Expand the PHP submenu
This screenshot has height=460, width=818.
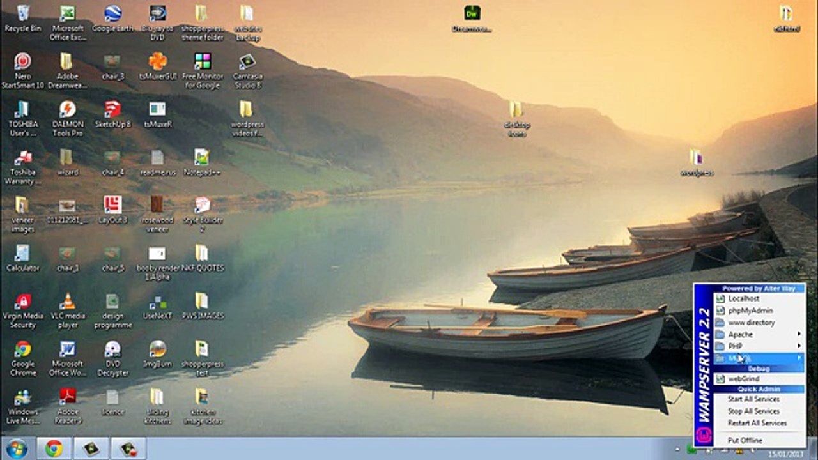click(759, 346)
